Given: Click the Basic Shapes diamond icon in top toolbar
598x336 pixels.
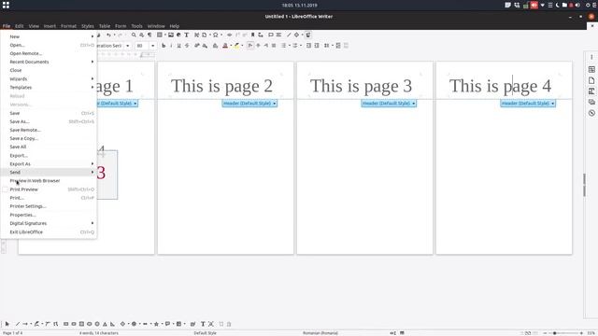Looking at the screenshot, I should coord(296,35).
